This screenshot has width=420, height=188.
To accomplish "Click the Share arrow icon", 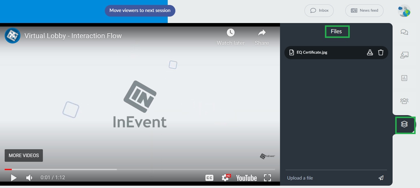I will click(x=262, y=33).
